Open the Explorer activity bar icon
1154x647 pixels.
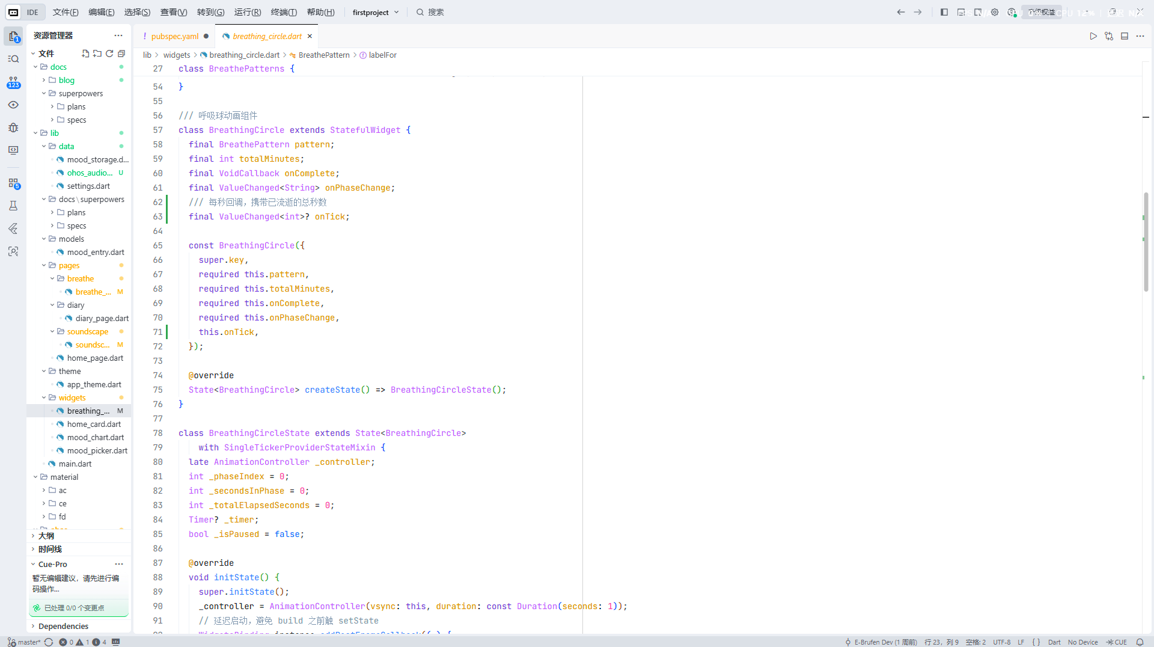(13, 37)
